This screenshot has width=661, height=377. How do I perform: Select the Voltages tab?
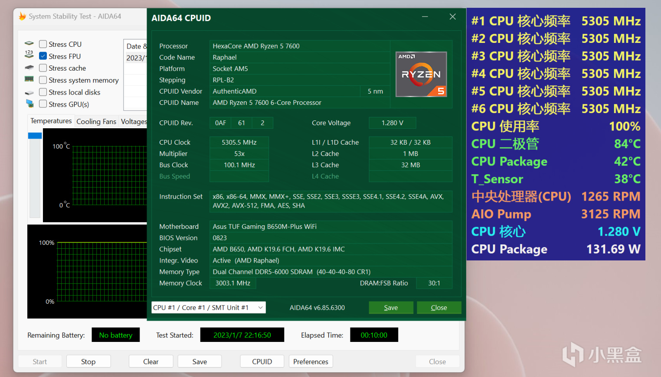(x=134, y=122)
